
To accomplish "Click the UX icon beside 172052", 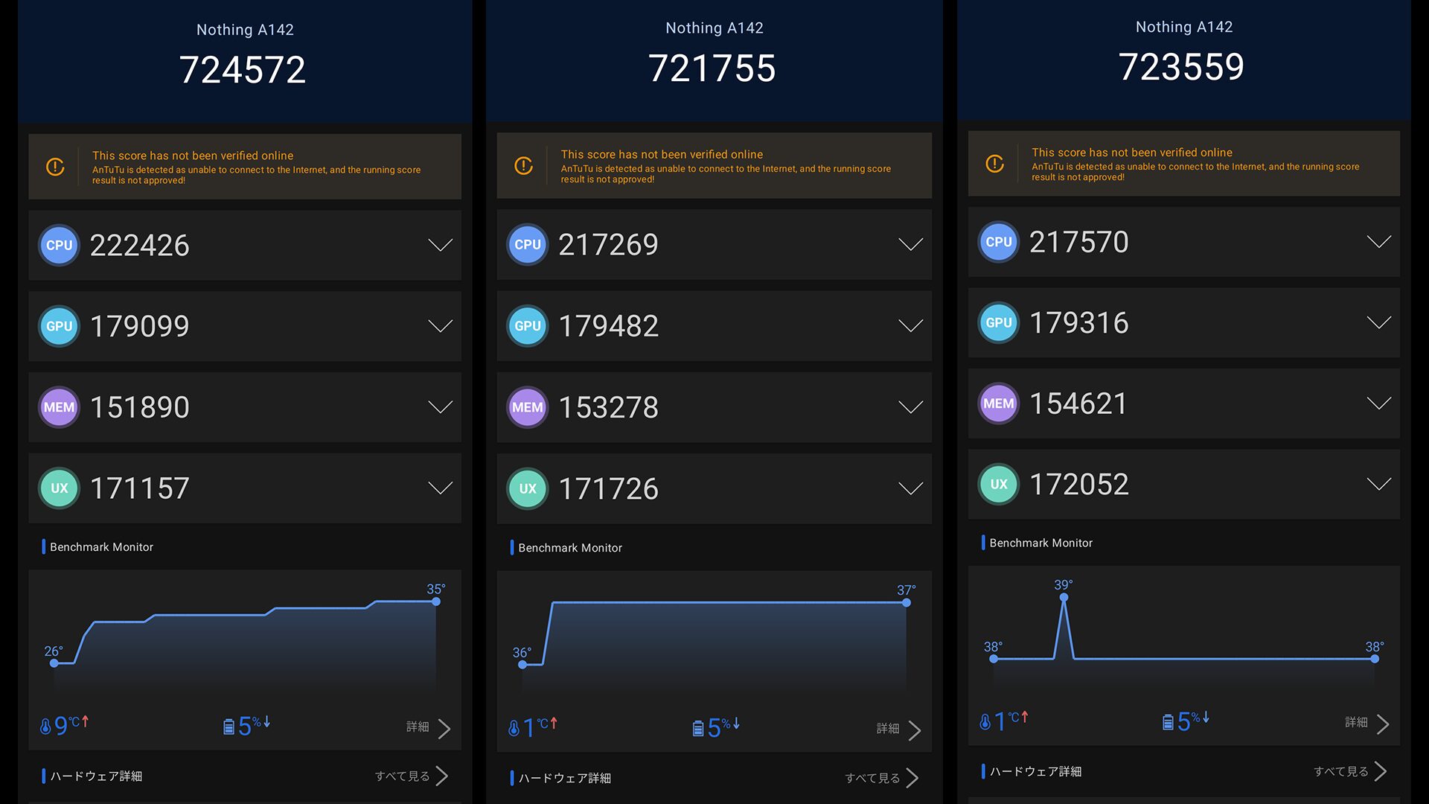I will [998, 485].
